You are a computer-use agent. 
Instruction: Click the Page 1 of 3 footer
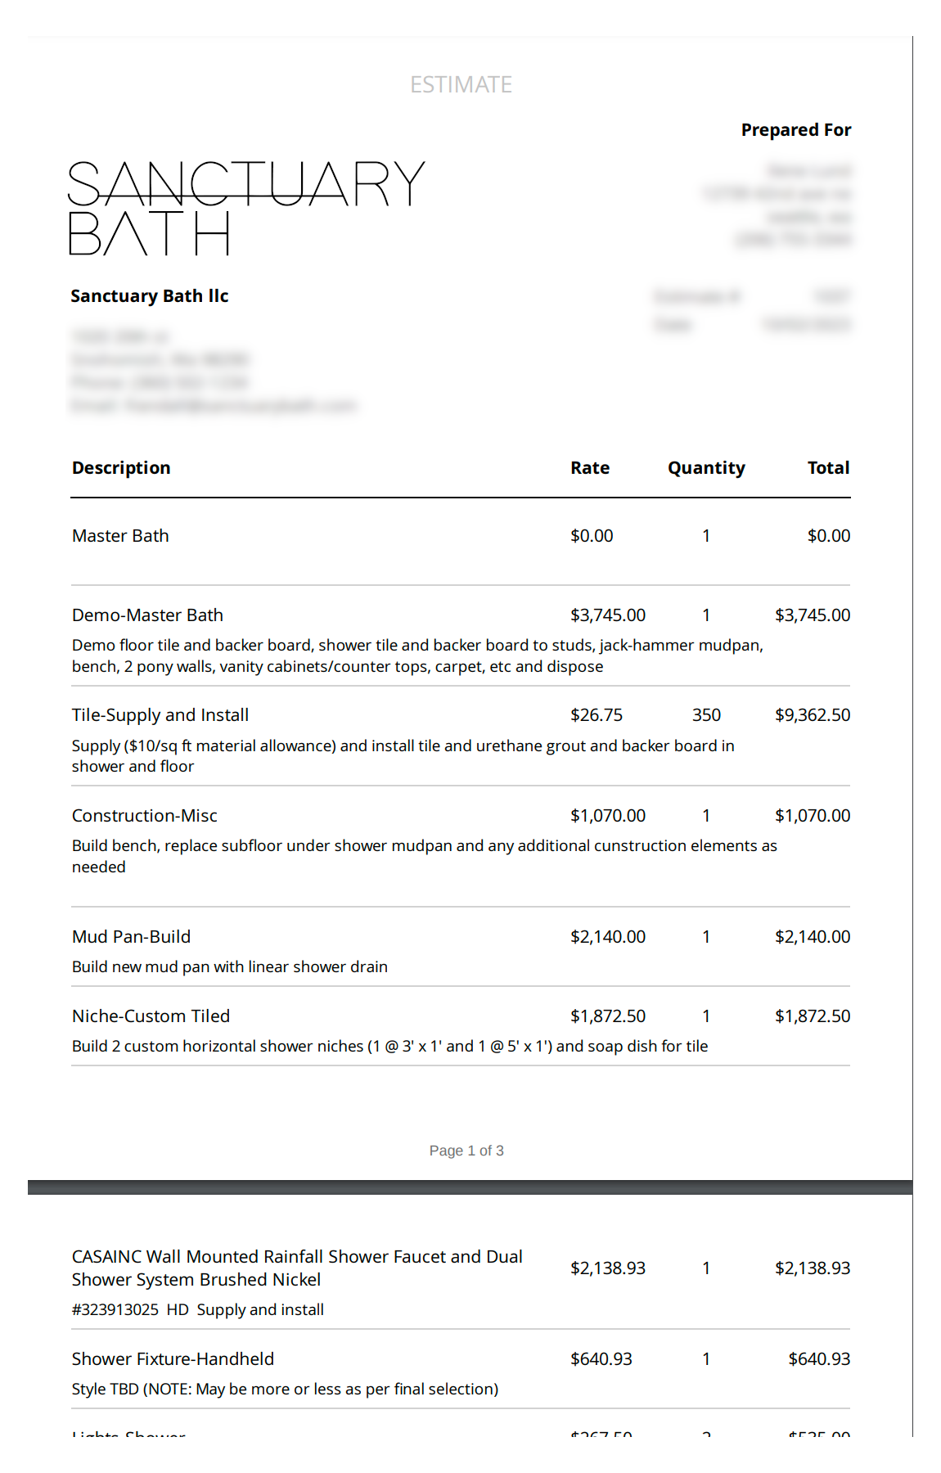pos(466,1151)
